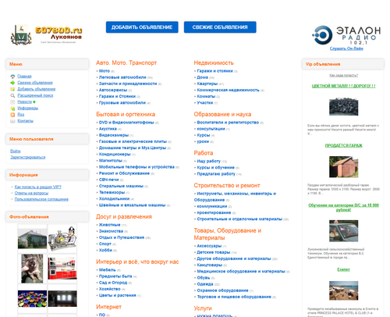Open the Ответы на вопросы link
390x317 pixels.
[31, 194]
